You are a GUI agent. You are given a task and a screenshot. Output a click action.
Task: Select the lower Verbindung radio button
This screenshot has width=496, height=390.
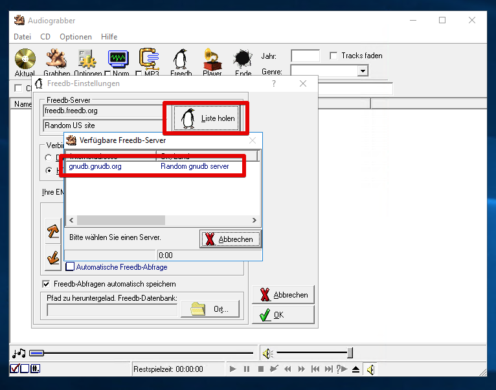pos(49,170)
